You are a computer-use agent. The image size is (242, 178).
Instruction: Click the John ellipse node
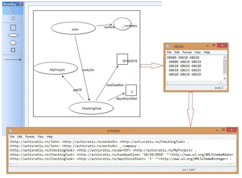click(75, 30)
